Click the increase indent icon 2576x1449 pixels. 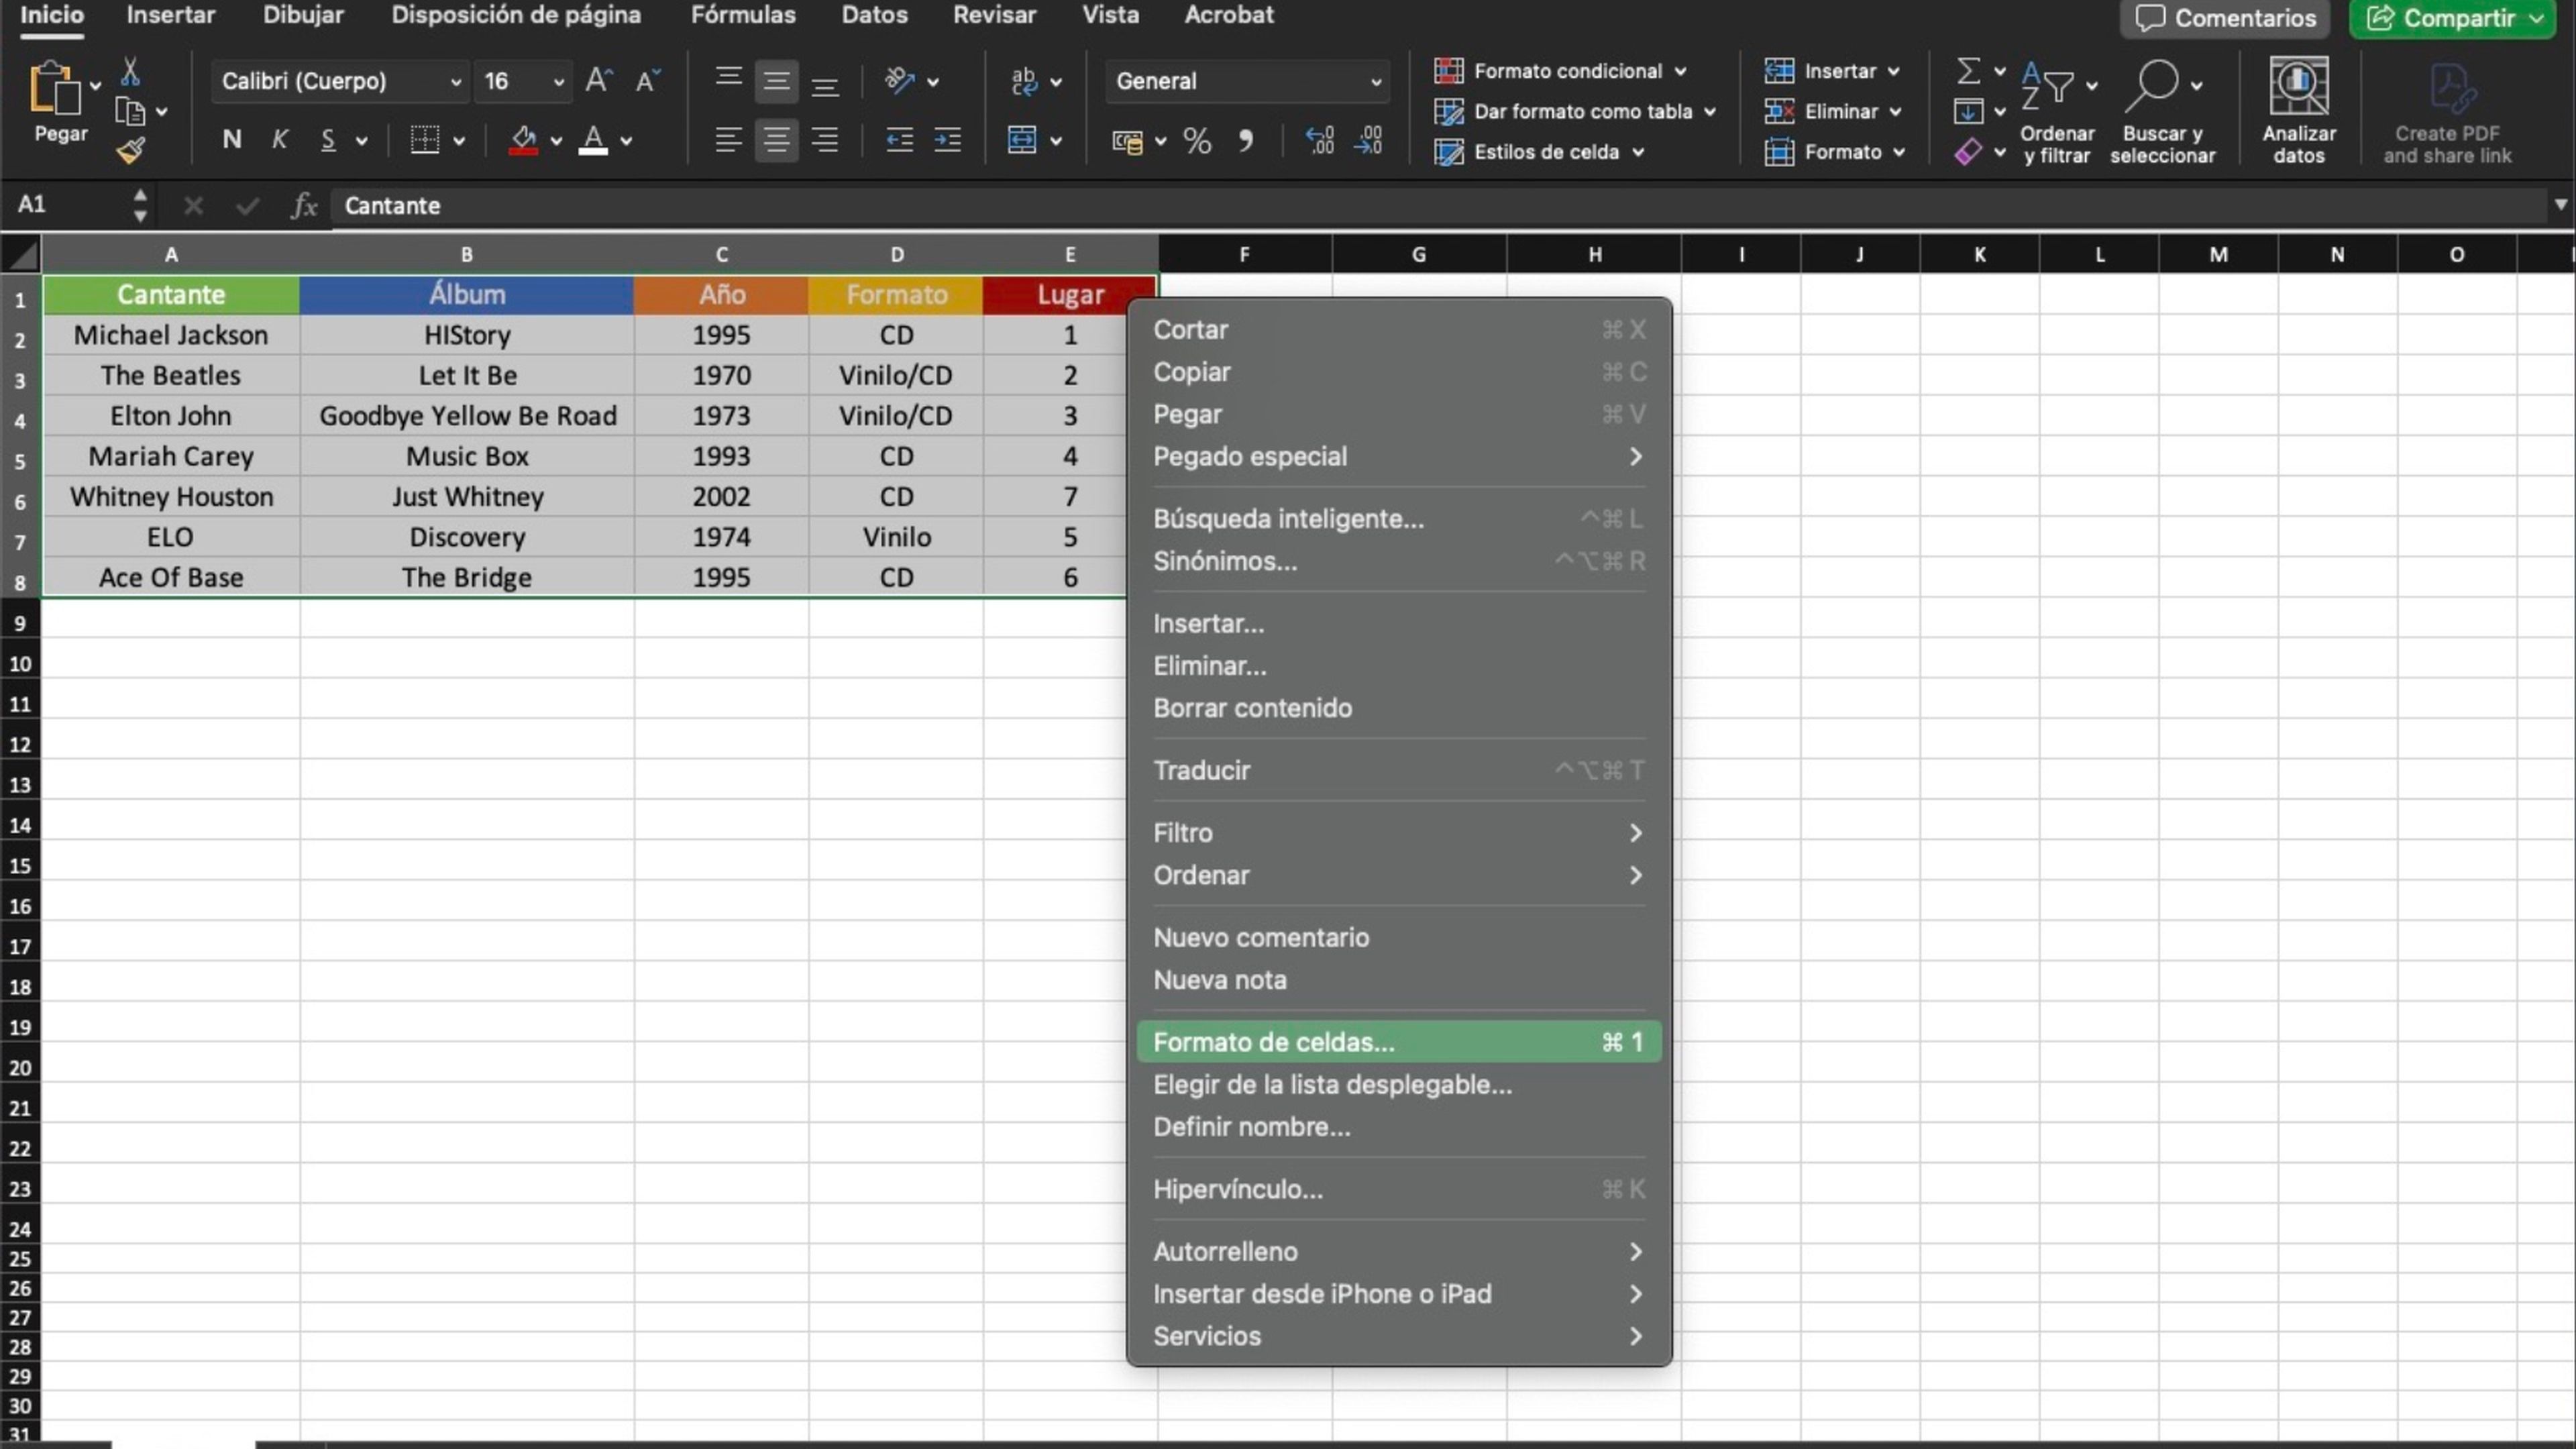pos(948,140)
